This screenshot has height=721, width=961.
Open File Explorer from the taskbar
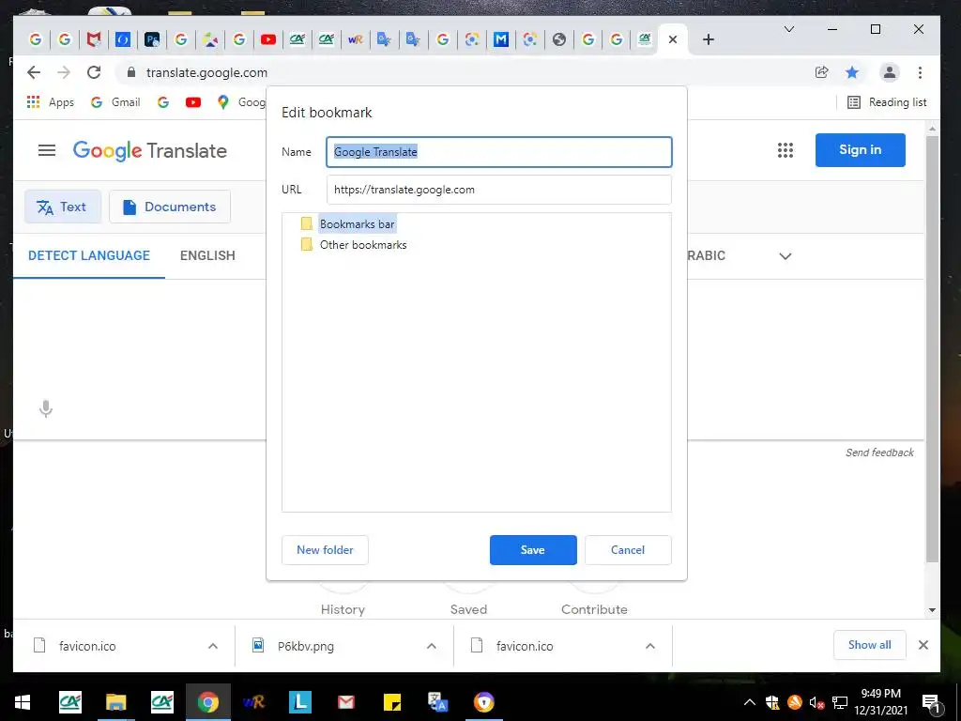coord(115,702)
